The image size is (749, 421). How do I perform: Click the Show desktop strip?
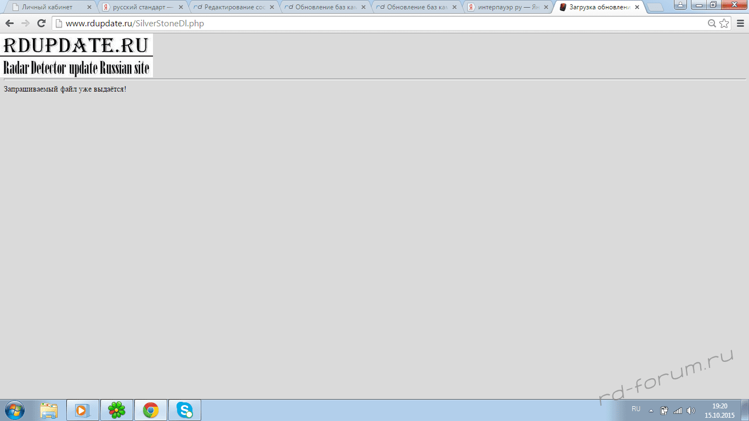click(745, 410)
